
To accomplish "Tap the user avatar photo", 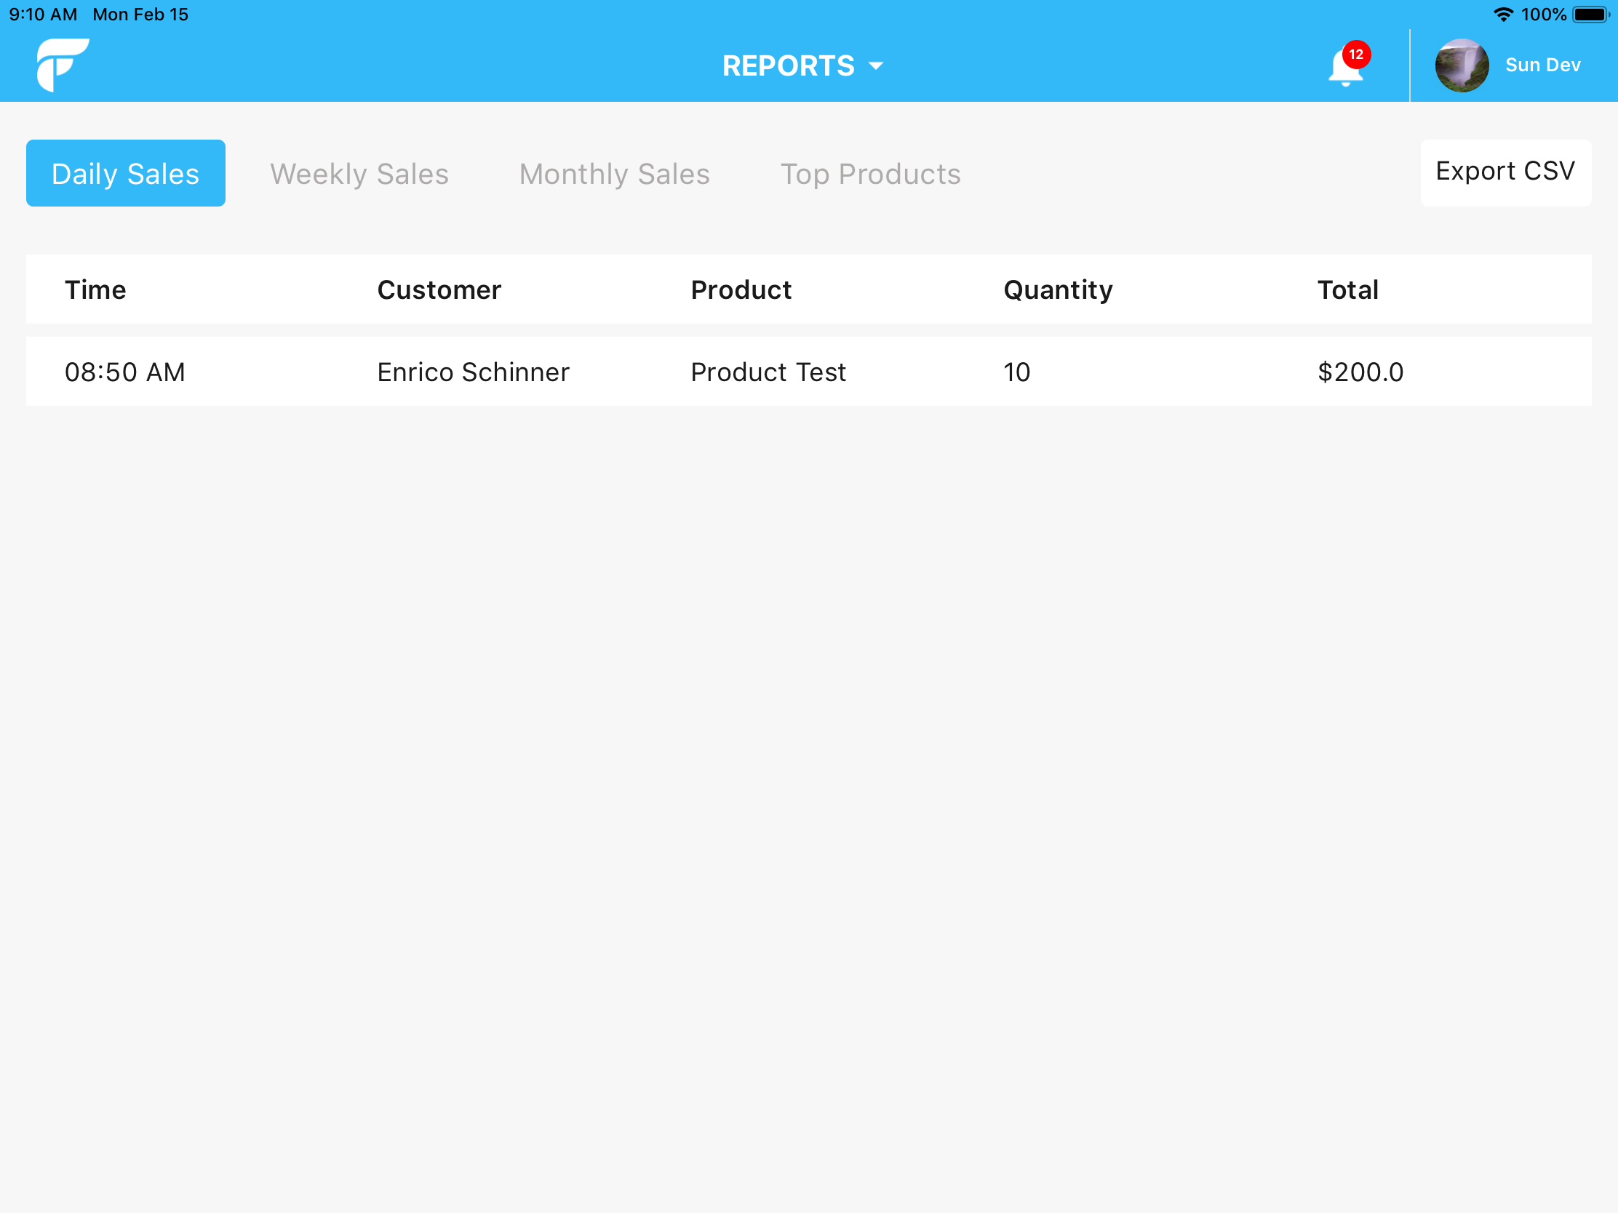I will 1461,65.
